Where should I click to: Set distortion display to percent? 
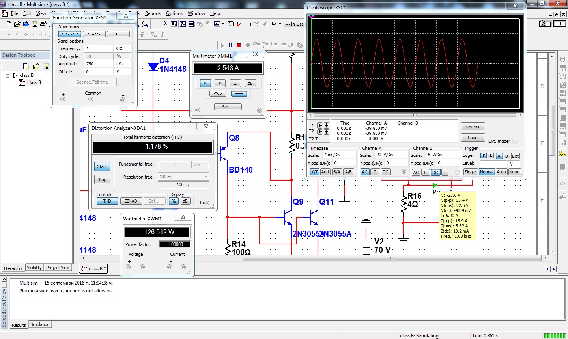[x=174, y=201]
